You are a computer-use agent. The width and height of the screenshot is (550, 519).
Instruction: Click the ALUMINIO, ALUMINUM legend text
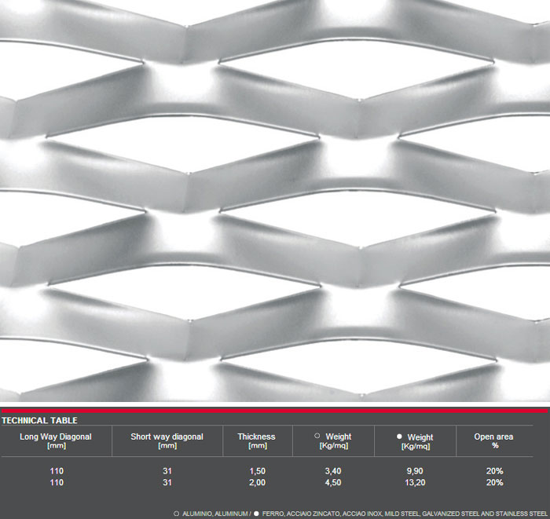(x=214, y=514)
